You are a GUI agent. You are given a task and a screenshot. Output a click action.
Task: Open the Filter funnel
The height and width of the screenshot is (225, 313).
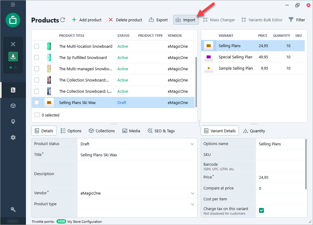coord(297,20)
